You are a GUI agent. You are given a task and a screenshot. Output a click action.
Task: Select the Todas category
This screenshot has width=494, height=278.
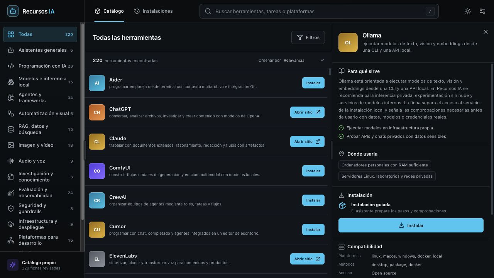pos(40,34)
